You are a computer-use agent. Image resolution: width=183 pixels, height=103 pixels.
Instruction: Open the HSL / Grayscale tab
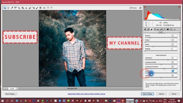click(x=155, y=29)
